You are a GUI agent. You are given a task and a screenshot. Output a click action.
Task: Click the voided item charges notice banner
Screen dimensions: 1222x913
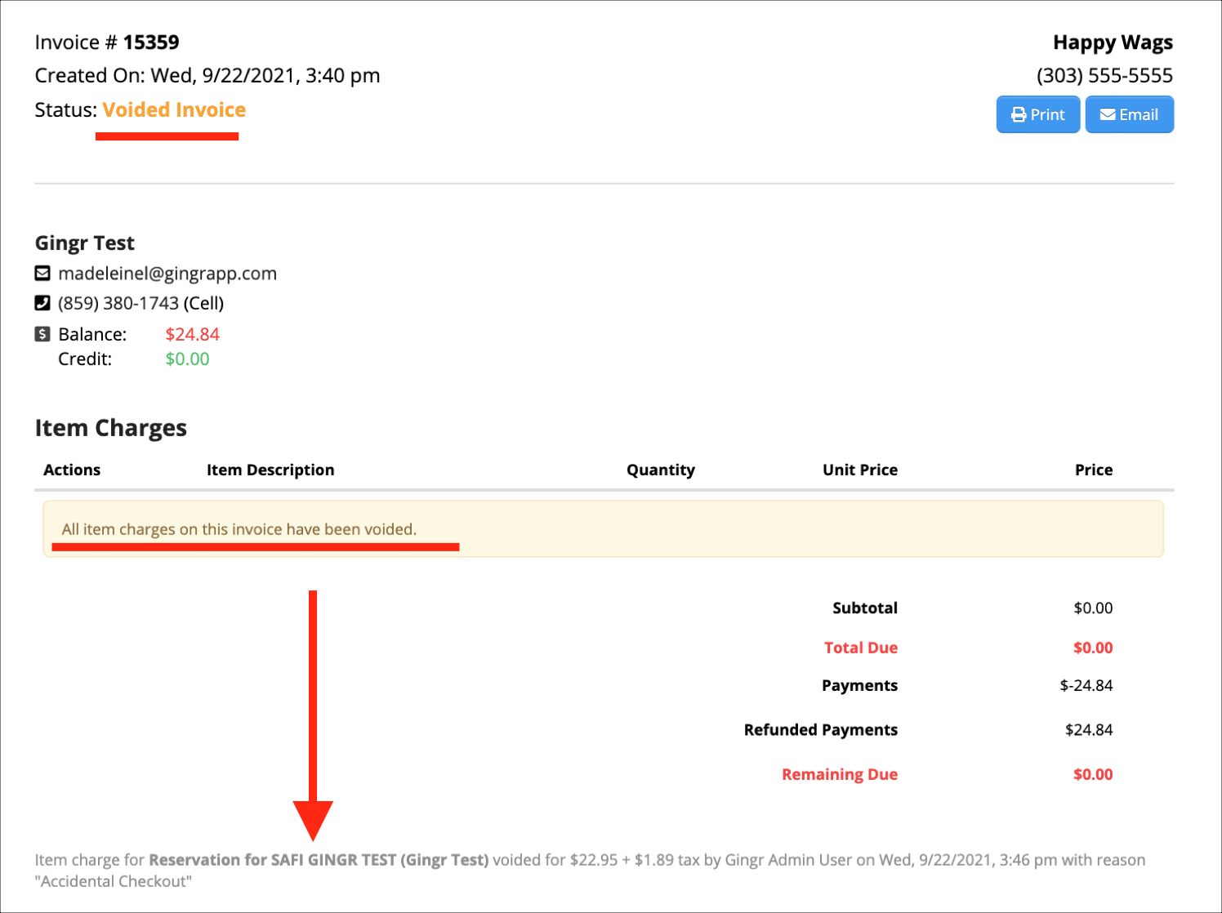603,529
